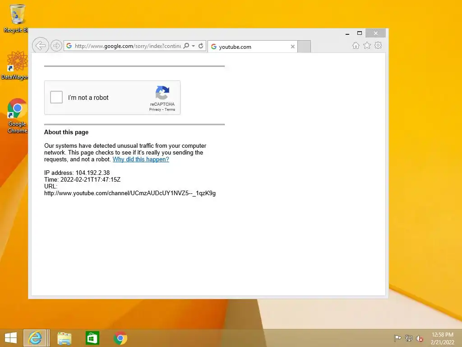Open File Explorer from the taskbar
462x347 pixels.
tap(64, 338)
